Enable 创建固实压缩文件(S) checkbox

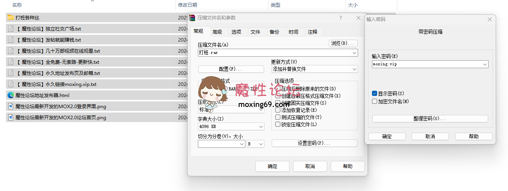pyautogui.click(x=278, y=103)
